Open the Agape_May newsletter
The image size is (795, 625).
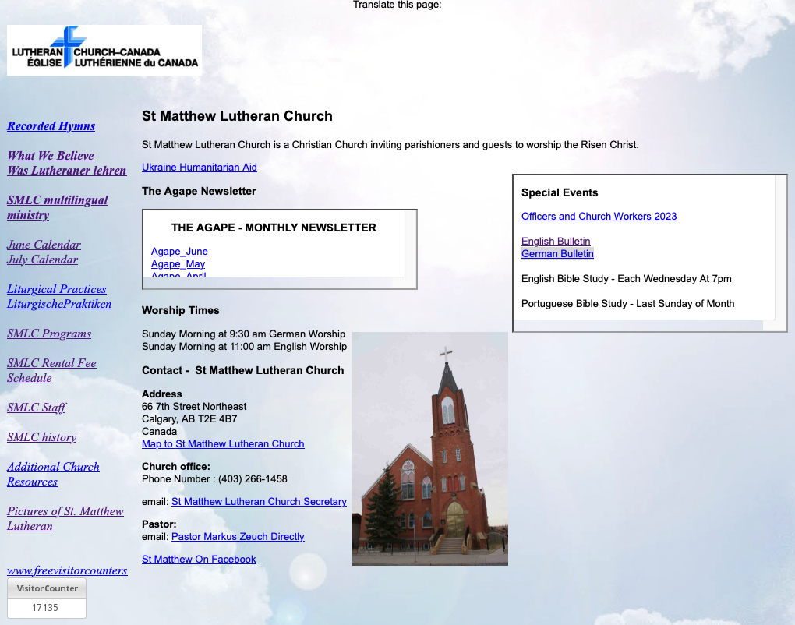click(178, 264)
